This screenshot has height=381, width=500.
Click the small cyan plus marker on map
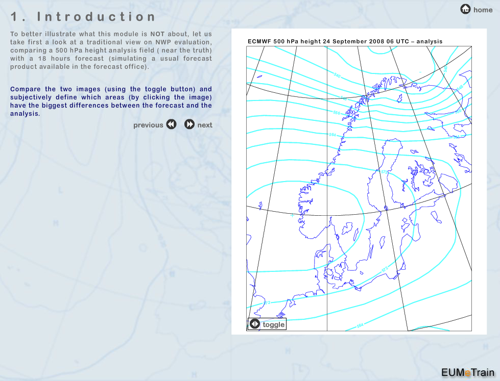pyautogui.click(x=293, y=216)
